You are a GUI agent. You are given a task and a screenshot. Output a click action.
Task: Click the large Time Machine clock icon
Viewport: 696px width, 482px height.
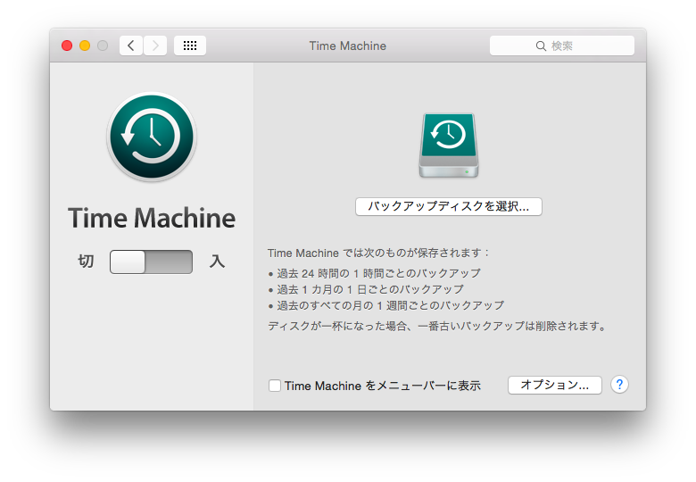(152, 137)
